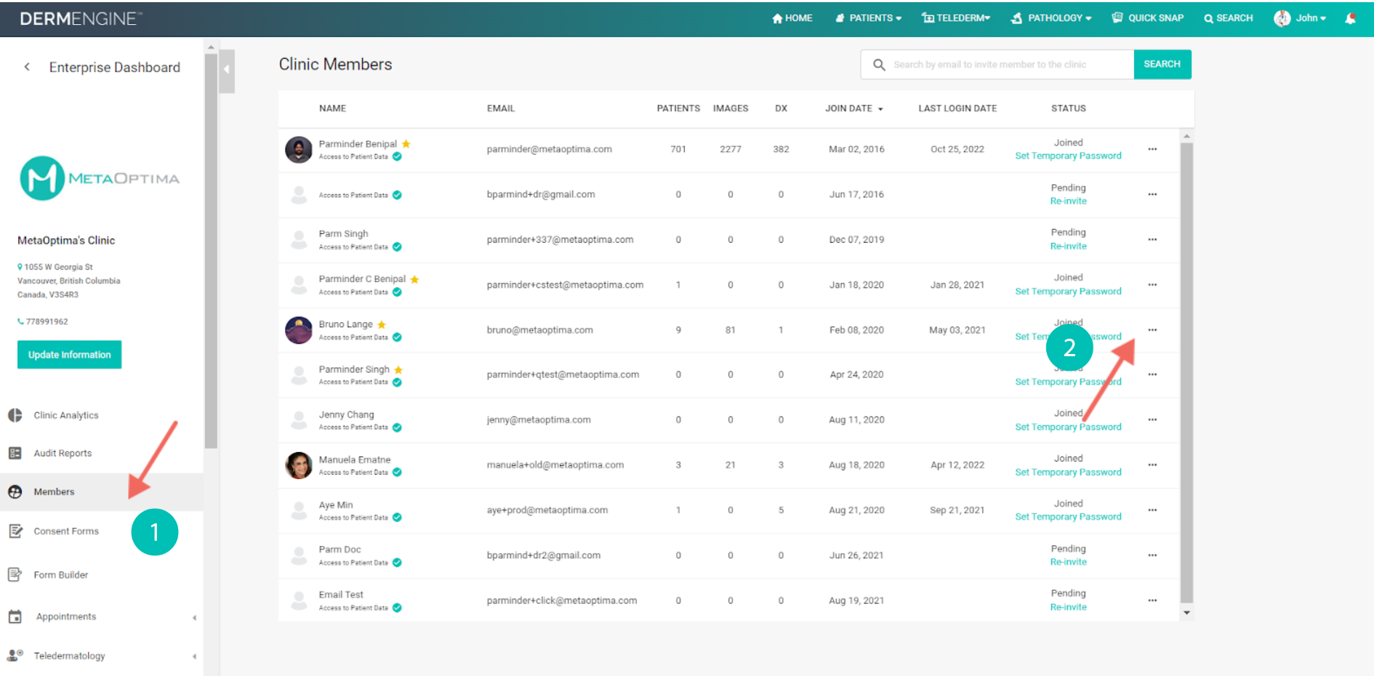
Task: Open more options for Parminder Benipal row
Action: (x=1152, y=149)
